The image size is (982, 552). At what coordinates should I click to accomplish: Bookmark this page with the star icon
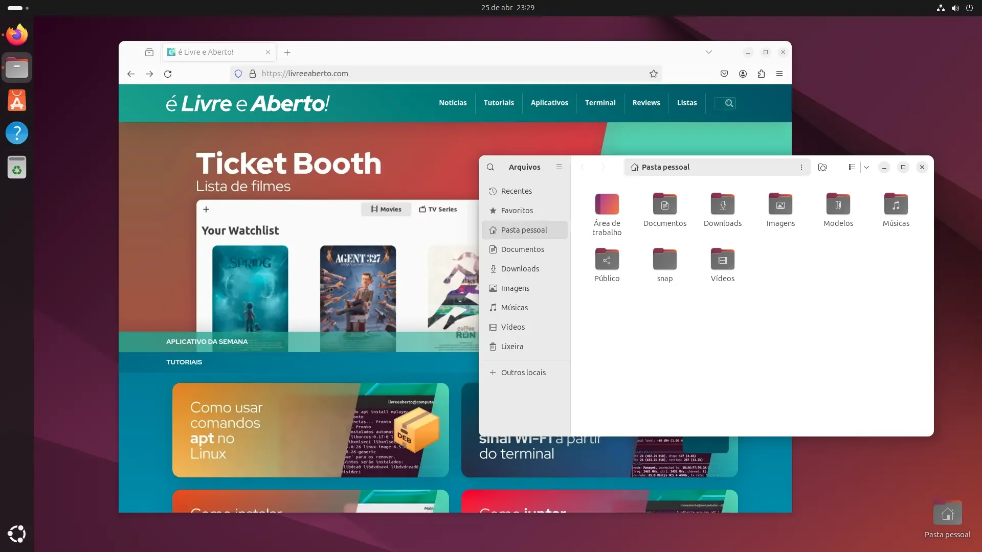[653, 74]
